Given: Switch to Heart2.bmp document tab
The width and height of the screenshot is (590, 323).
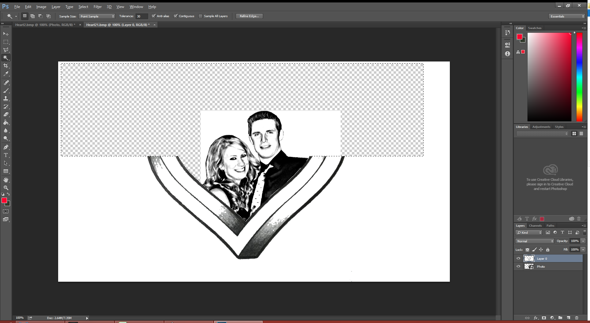Looking at the screenshot, I should (45, 25).
